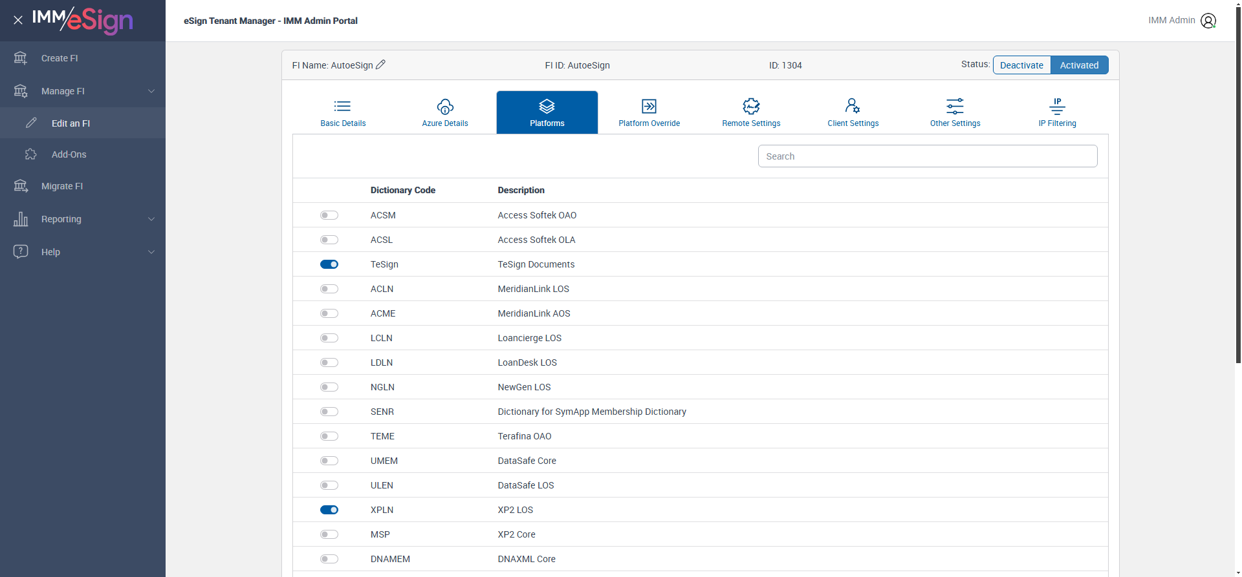Click the IP Filtering icon
This screenshot has width=1242, height=577.
coord(1057,106)
